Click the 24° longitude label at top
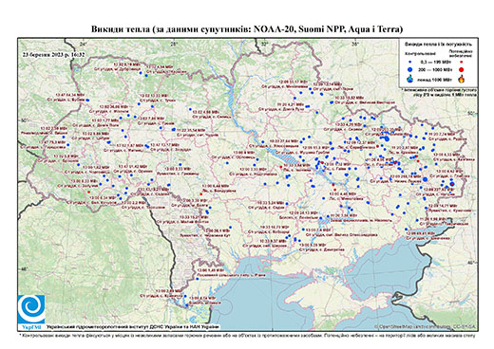Screen dimensions: 494x349 pyautogui.click(x=84, y=44)
